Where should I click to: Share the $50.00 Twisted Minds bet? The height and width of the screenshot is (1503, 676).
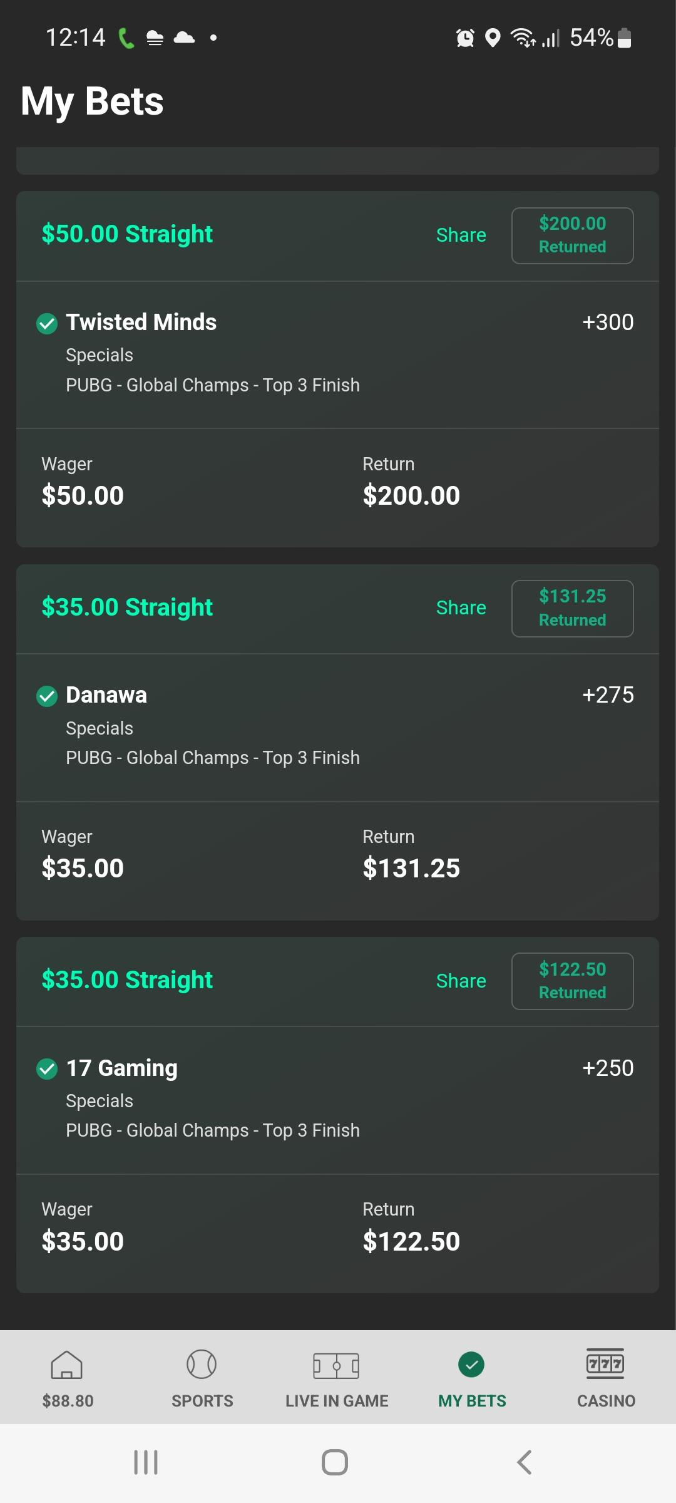(x=461, y=235)
